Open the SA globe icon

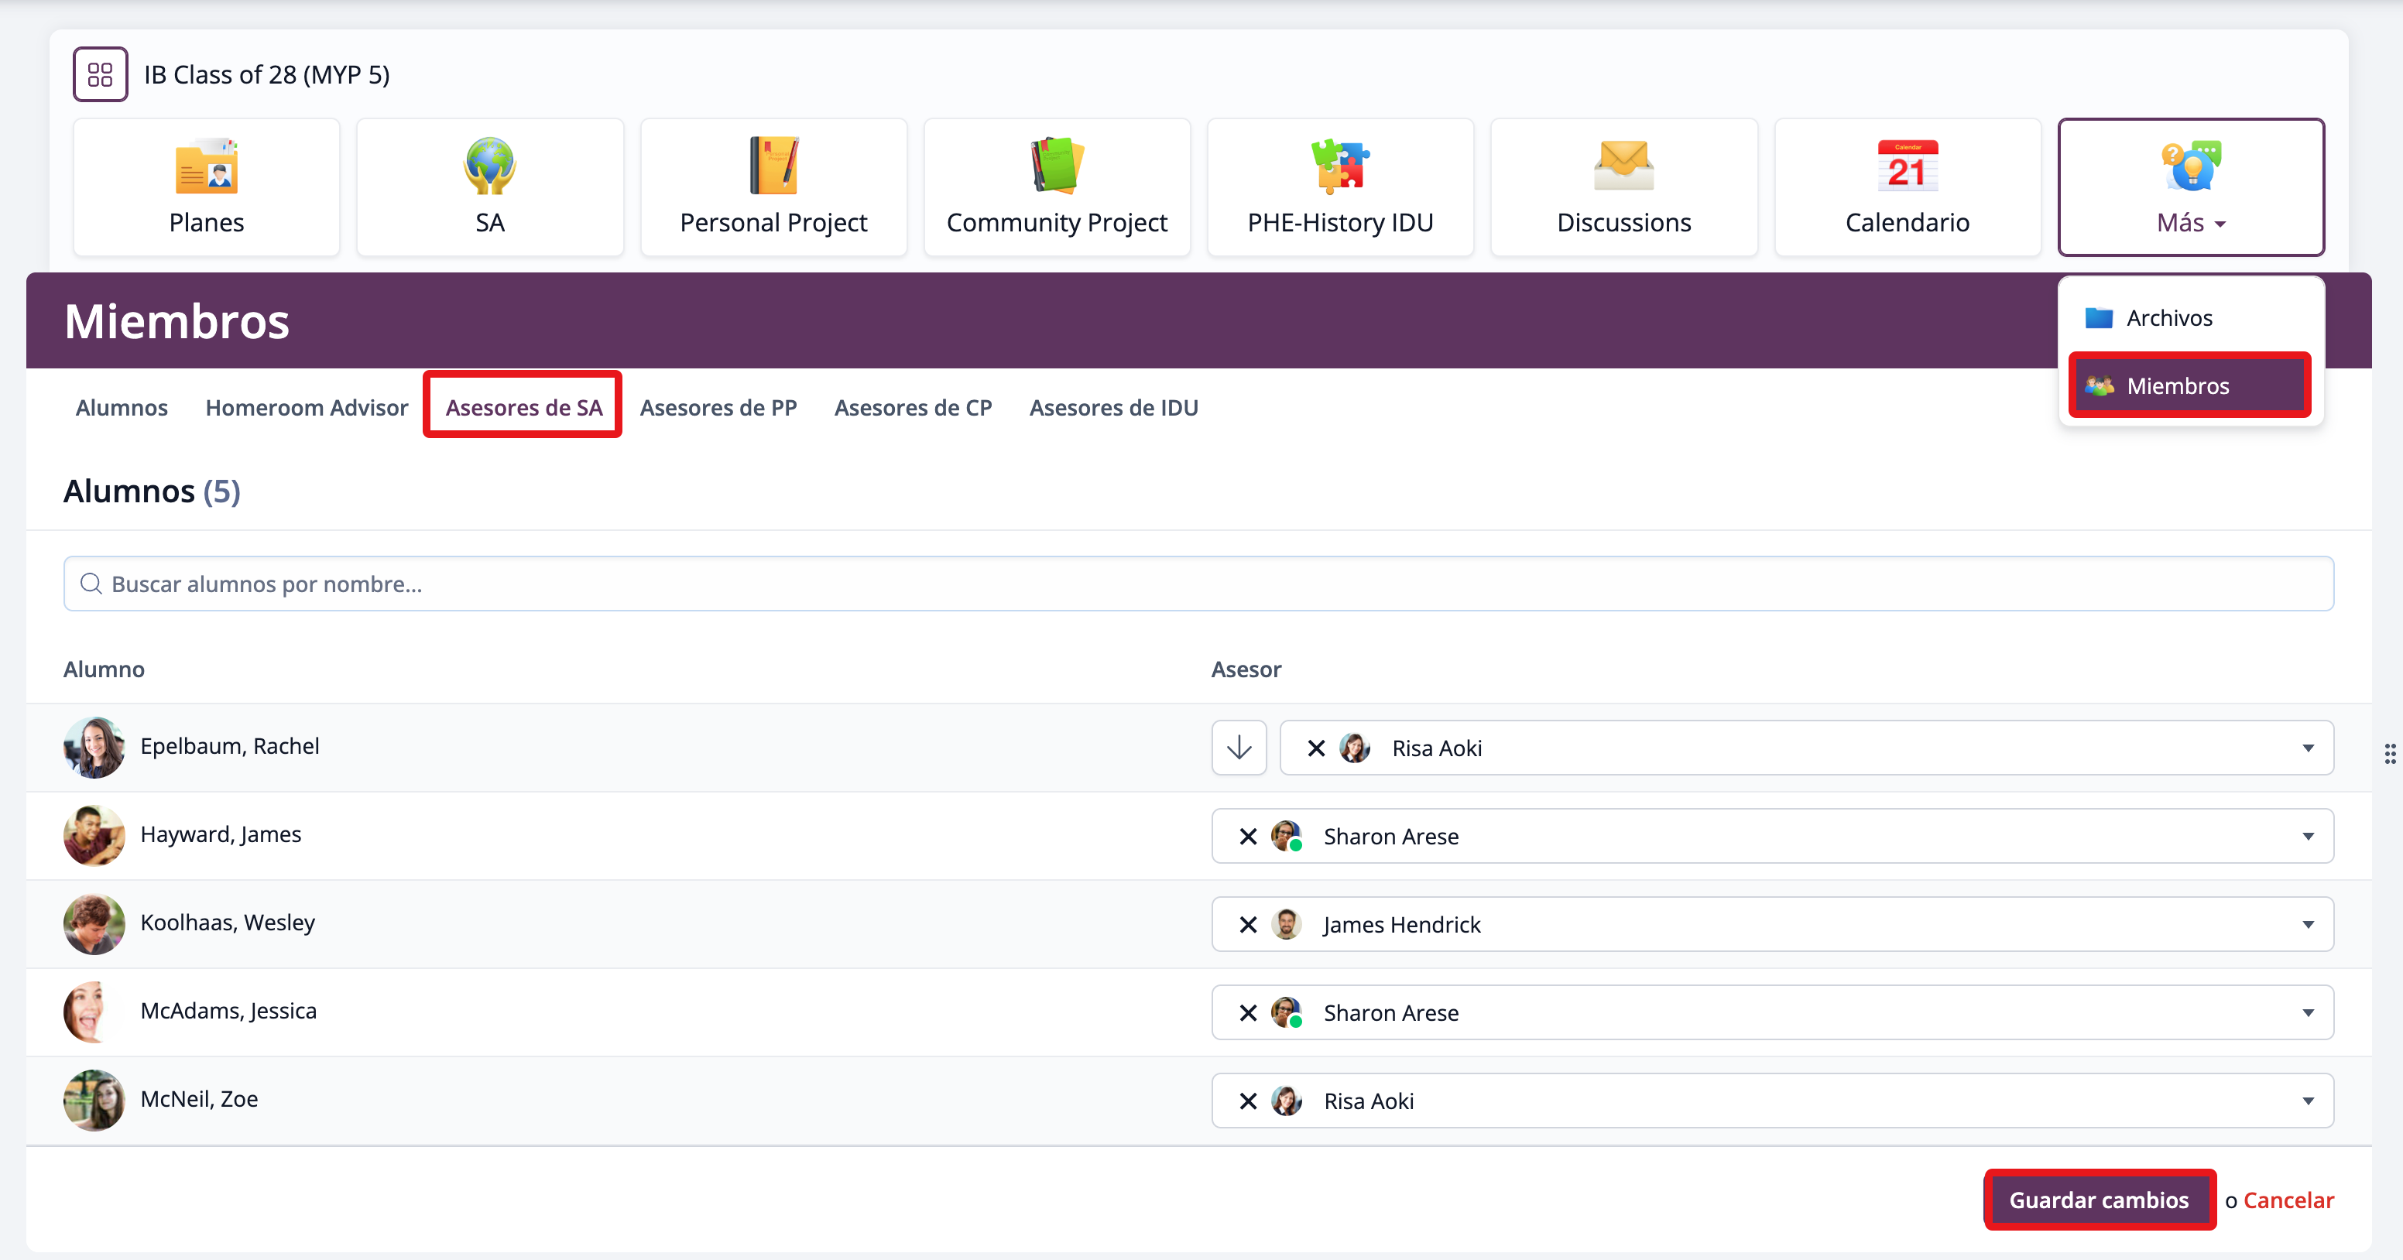coord(490,167)
